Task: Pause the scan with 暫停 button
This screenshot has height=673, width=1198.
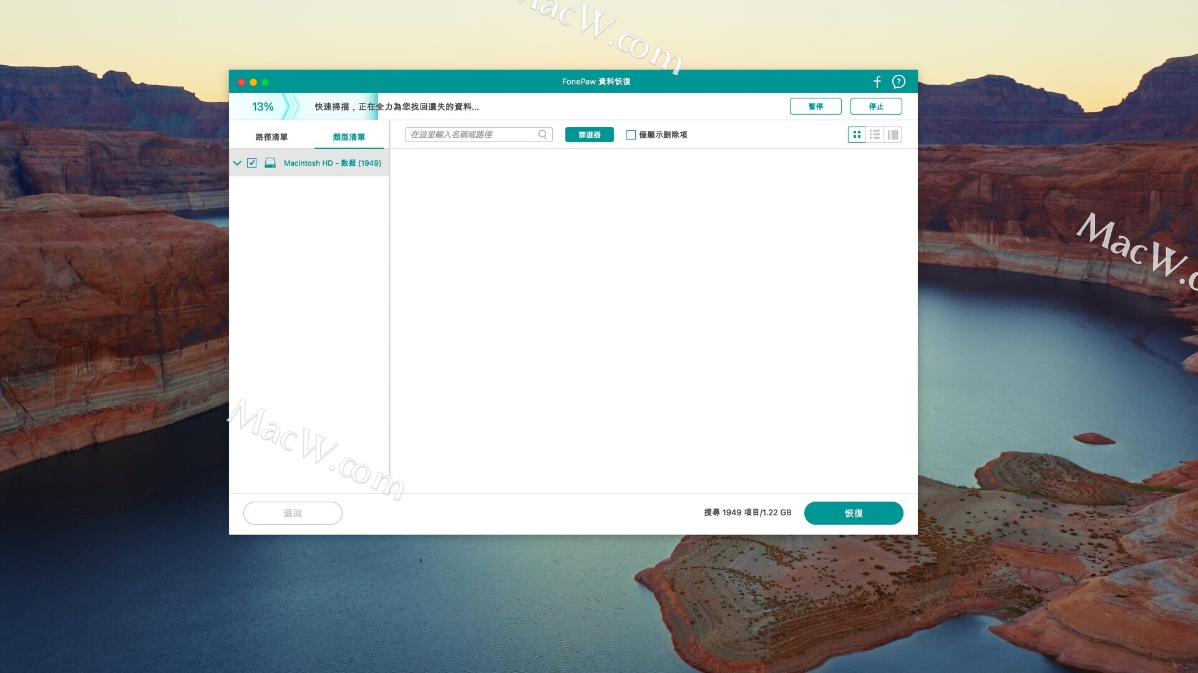Action: (815, 107)
